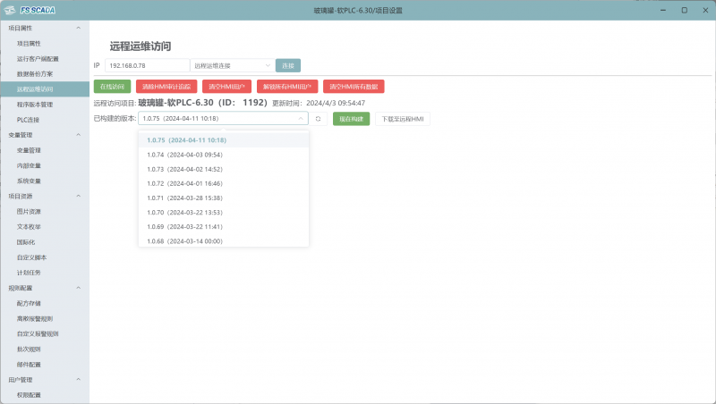The image size is (716, 404).
Task: Collapse the 规则配置 sidebar group
Action: [x=78, y=288]
